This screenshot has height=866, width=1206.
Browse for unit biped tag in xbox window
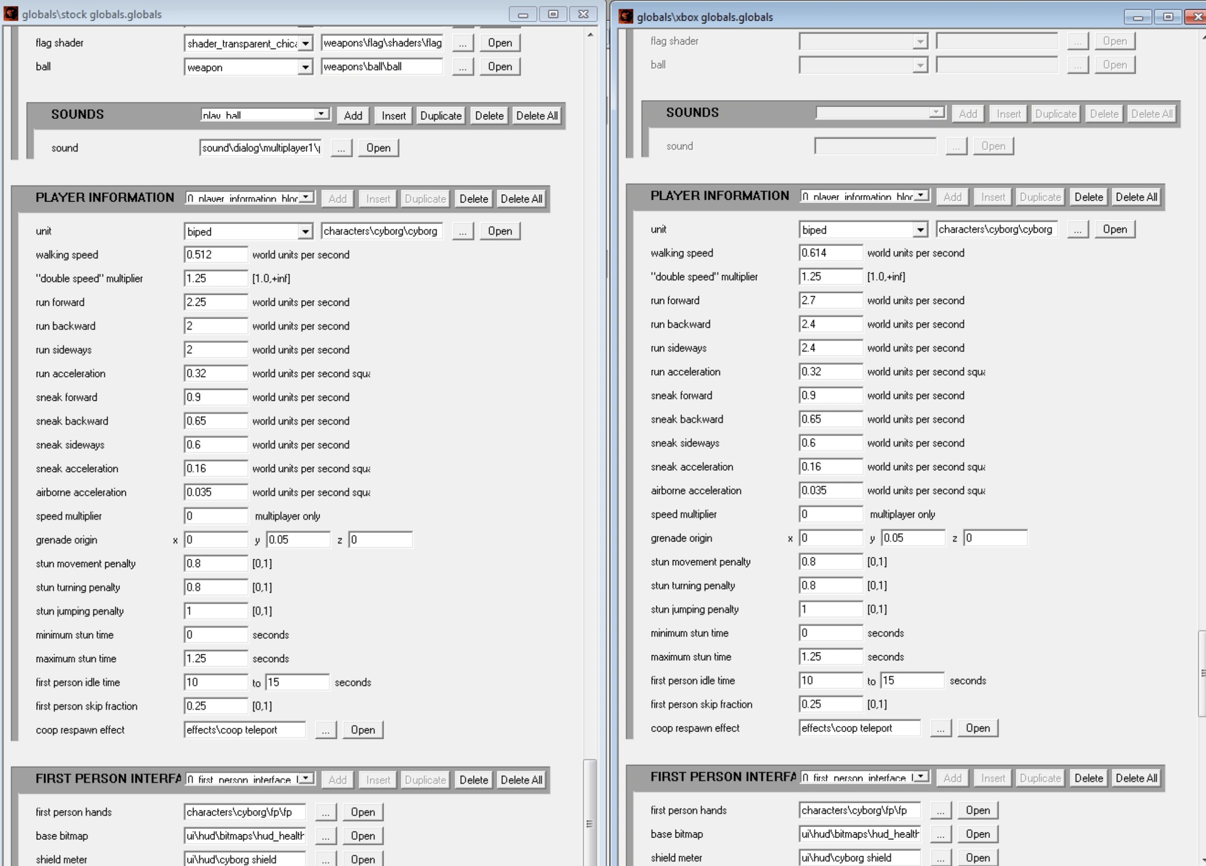[1077, 230]
